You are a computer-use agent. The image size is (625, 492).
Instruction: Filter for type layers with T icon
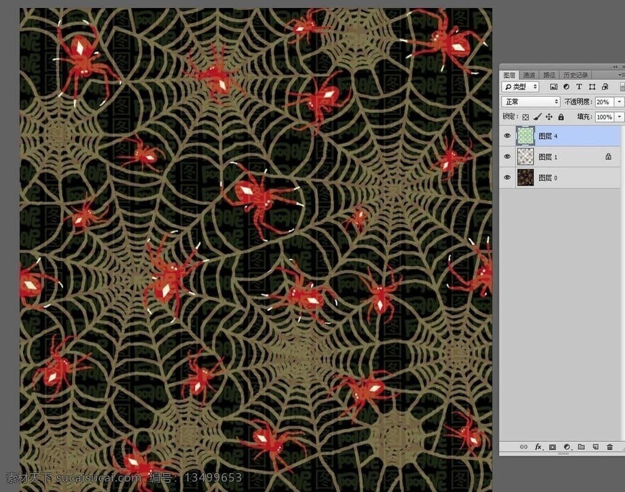(579, 87)
